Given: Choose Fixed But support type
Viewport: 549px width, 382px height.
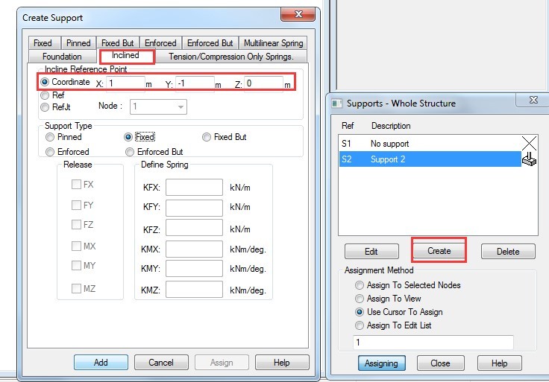Looking at the screenshot, I should click(225, 137).
